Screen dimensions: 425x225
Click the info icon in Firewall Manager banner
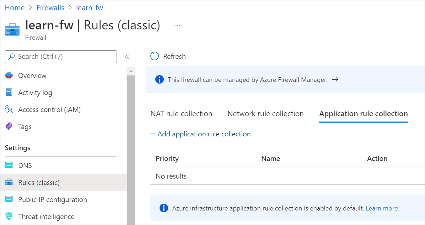tap(159, 80)
